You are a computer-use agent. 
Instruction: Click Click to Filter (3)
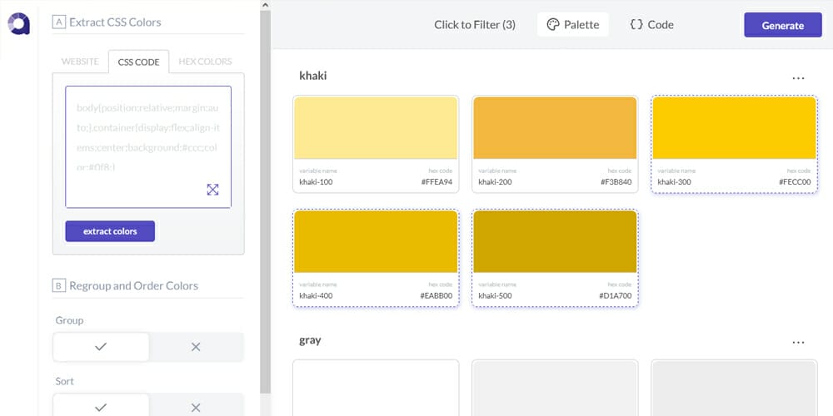(475, 24)
